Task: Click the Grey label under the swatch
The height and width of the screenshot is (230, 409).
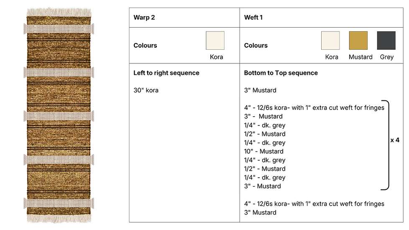Action: [386, 57]
